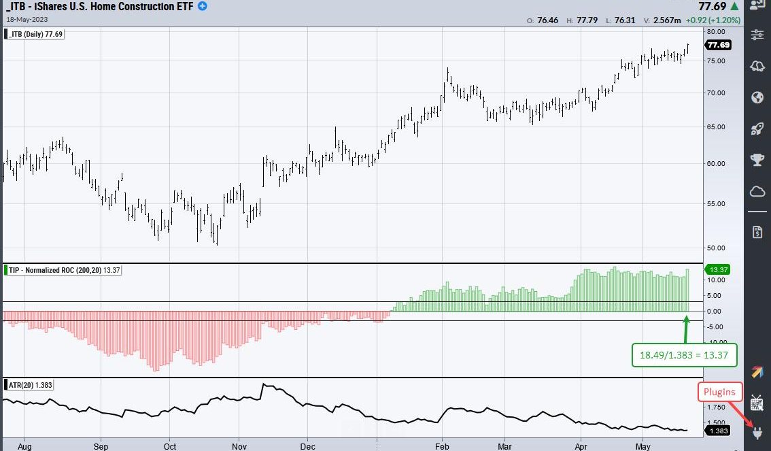Screen dimensions: 771x451
Task: Click the _ITB - iShares U.S. Home Construction ETF title
Action: point(99,6)
